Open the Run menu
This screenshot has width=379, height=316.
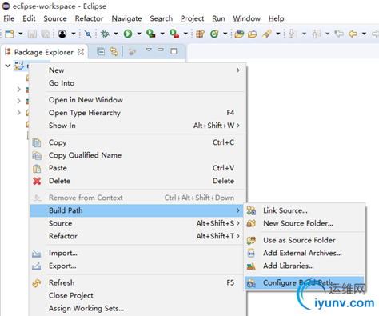218,18
